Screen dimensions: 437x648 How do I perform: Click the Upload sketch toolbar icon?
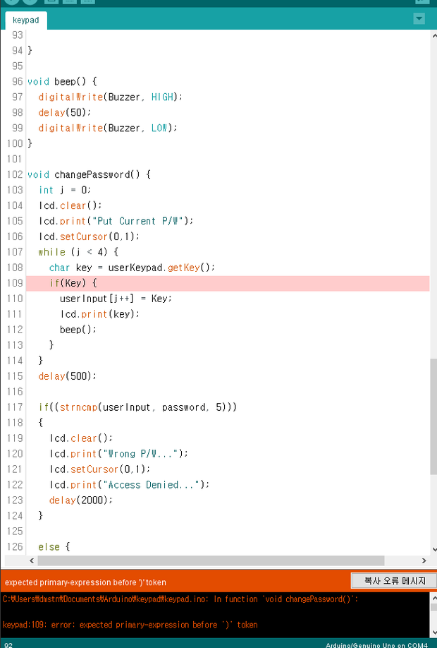(x=31, y=1)
